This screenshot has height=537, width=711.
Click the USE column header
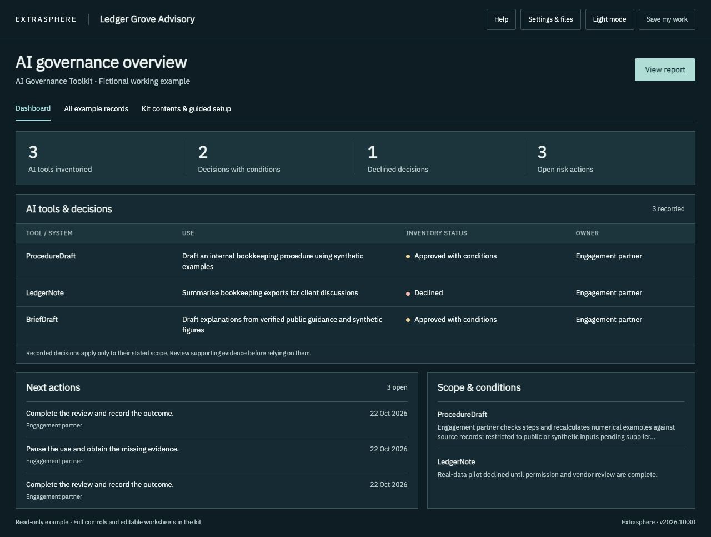[188, 233]
